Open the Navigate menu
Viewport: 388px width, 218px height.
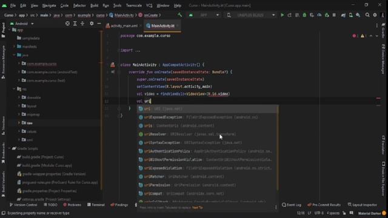(49, 5)
